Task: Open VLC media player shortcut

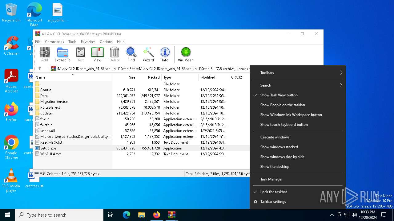Action: (11, 180)
